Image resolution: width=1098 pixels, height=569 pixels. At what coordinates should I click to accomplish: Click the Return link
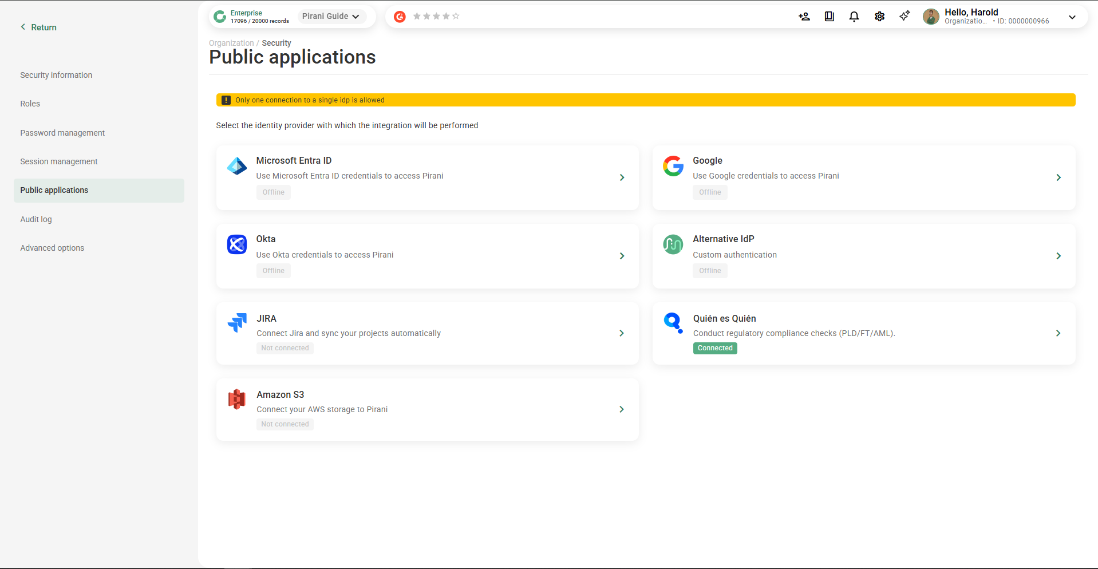(39, 27)
